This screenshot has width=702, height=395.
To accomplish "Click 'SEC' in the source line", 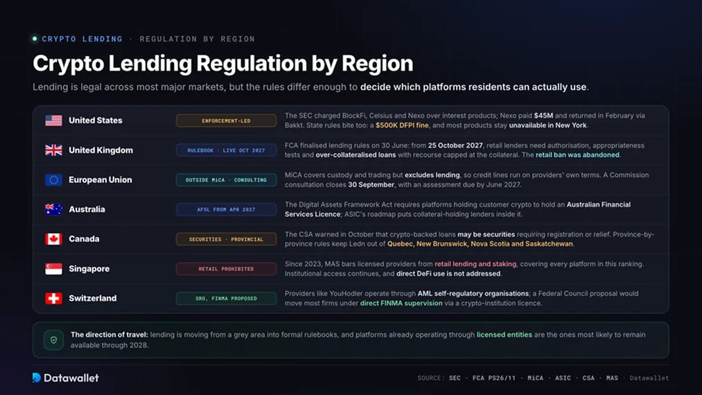I will (x=455, y=378).
